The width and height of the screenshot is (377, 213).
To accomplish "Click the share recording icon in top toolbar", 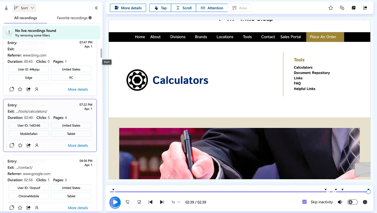I will [x=365, y=8].
